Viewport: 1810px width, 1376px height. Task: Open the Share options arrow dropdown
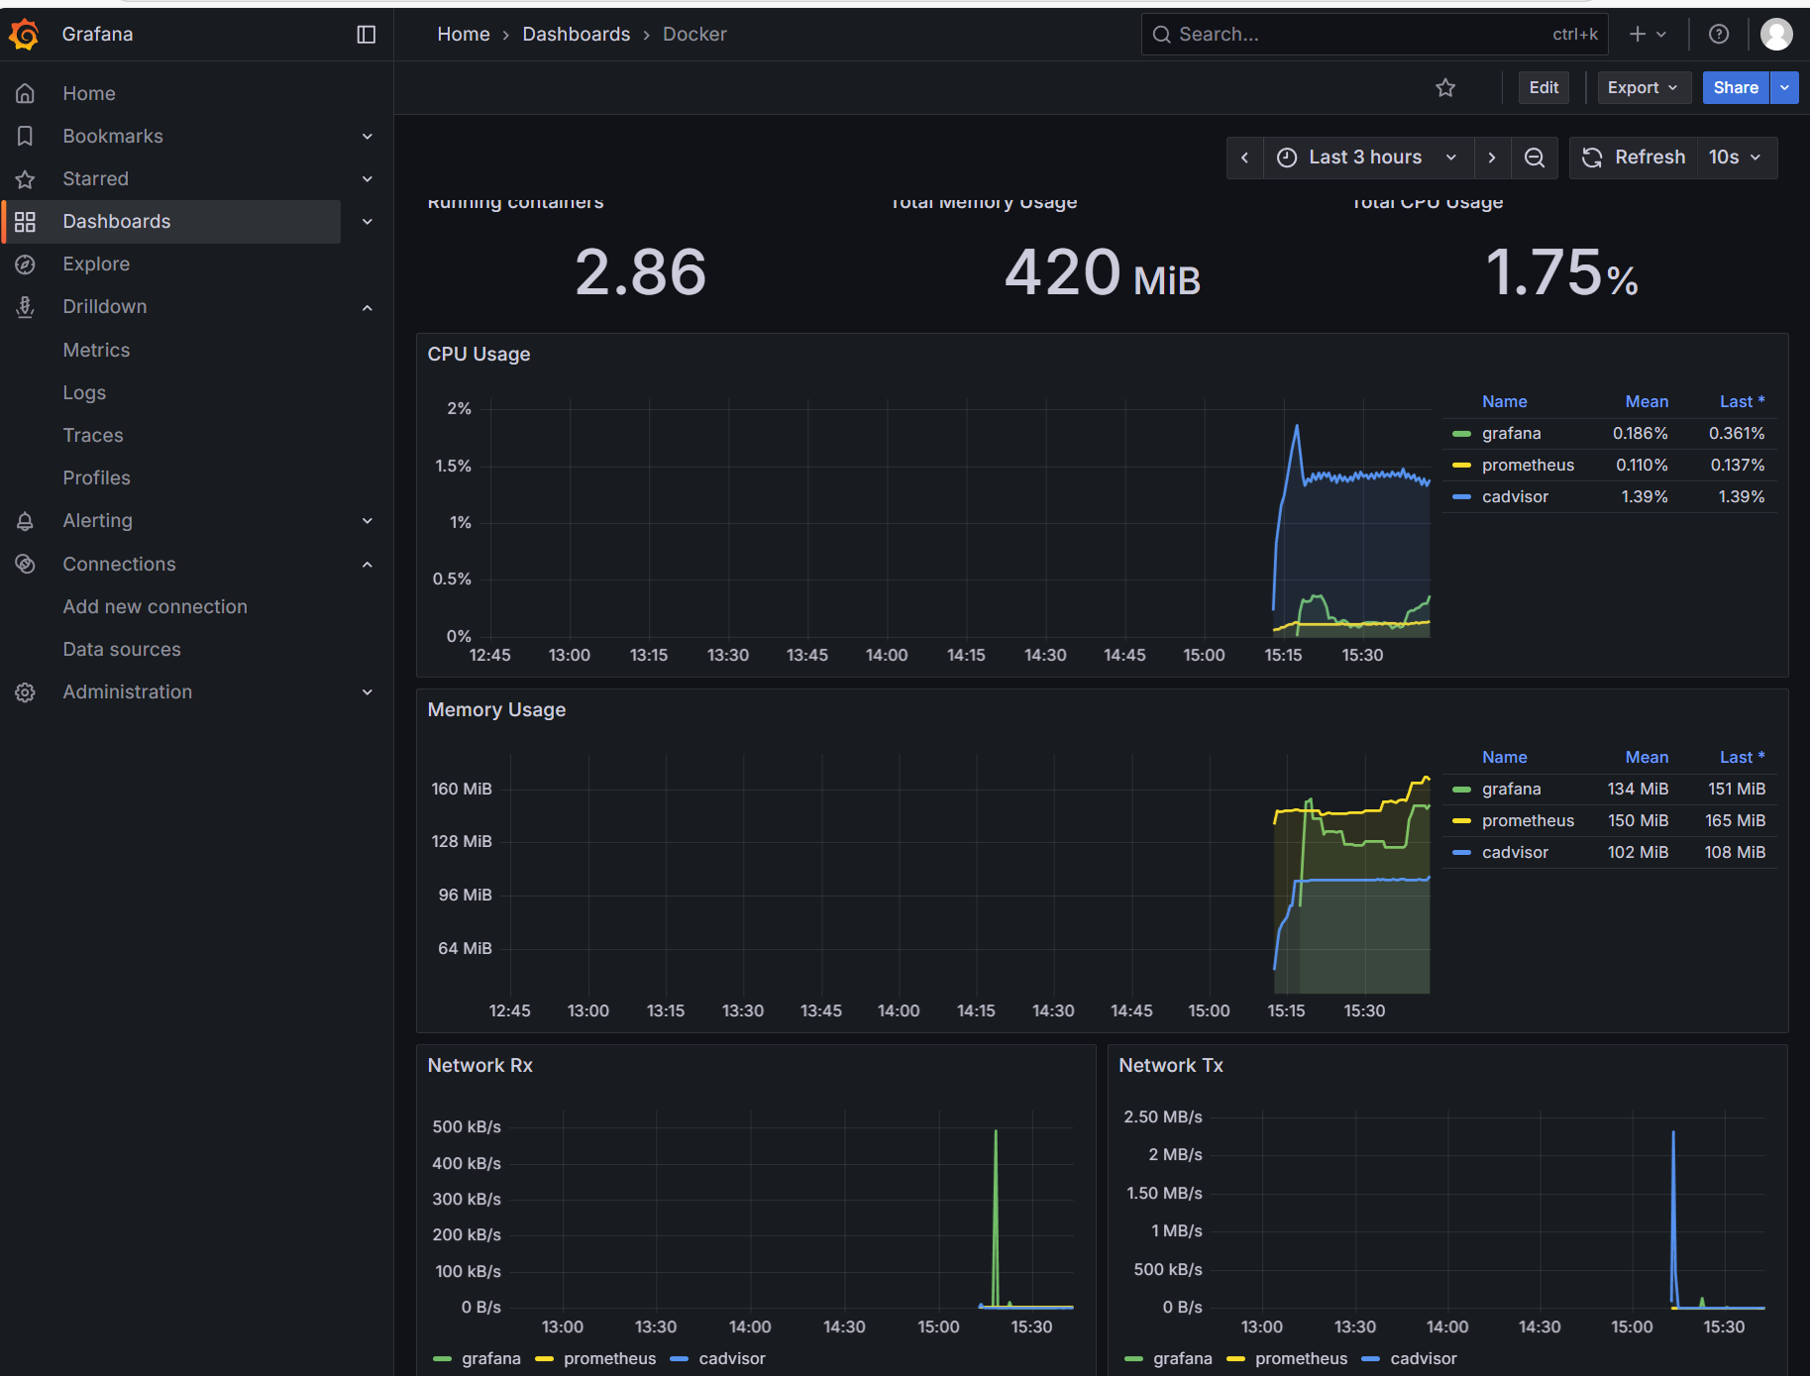[x=1784, y=88]
